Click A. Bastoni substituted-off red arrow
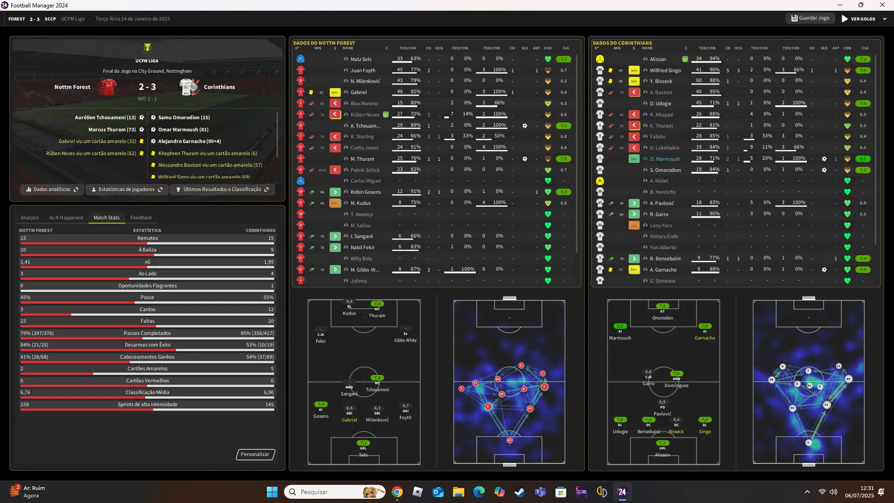894x503 pixels. [x=634, y=92]
